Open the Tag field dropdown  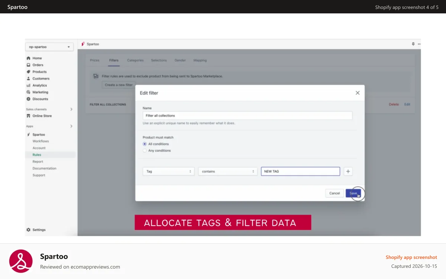pos(168,171)
